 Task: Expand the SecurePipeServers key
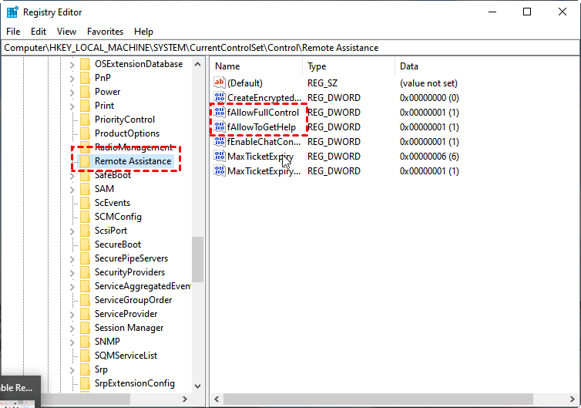(x=72, y=259)
